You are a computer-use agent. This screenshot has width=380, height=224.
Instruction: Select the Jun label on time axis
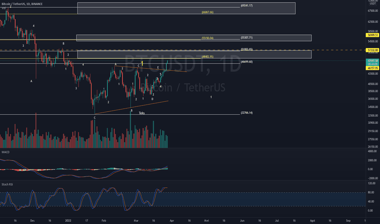point(242,221)
